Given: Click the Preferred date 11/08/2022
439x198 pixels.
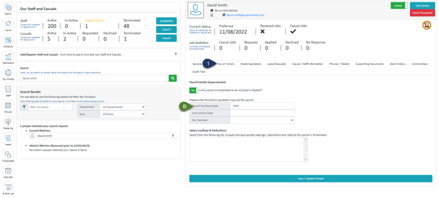Looking at the screenshot, I should click(x=233, y=32).
